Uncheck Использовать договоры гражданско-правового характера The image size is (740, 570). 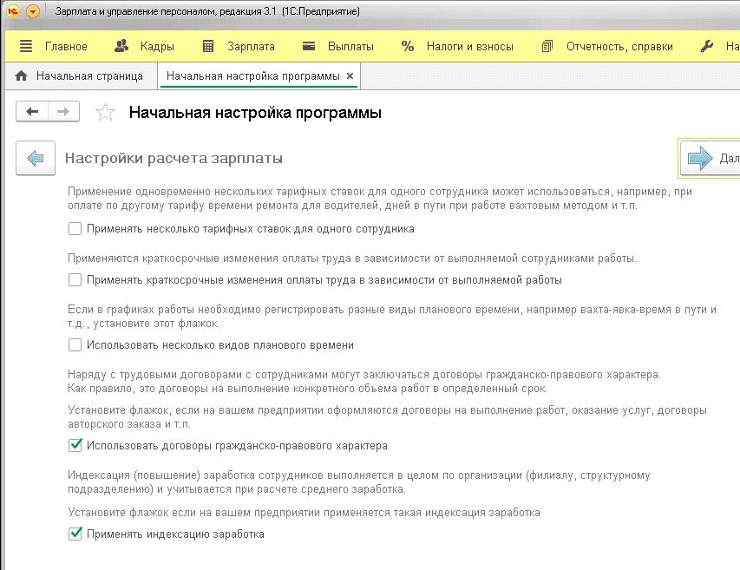(x=75, y=445)
